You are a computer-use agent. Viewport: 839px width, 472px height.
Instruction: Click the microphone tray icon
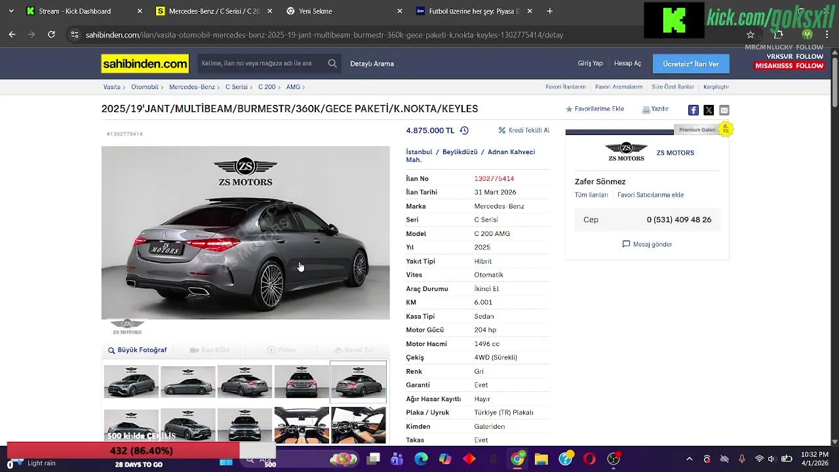742,460
